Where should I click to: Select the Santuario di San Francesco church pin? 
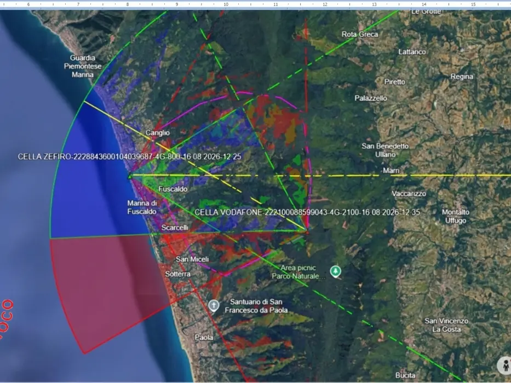tap(214, 305)
